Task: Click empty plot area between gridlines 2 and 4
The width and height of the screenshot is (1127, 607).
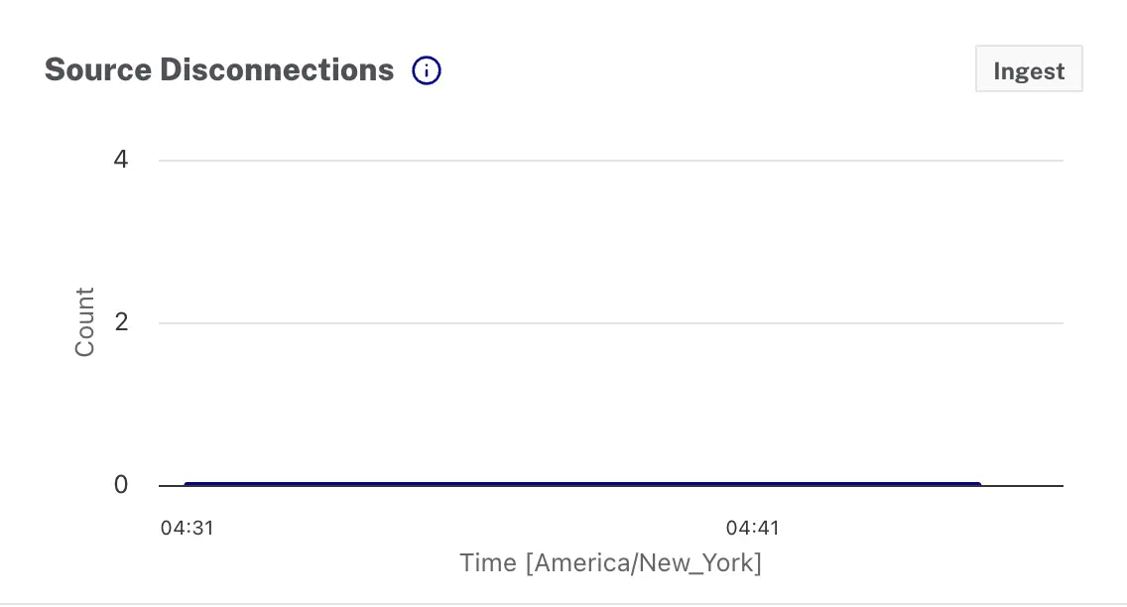Action: [610, 241]
